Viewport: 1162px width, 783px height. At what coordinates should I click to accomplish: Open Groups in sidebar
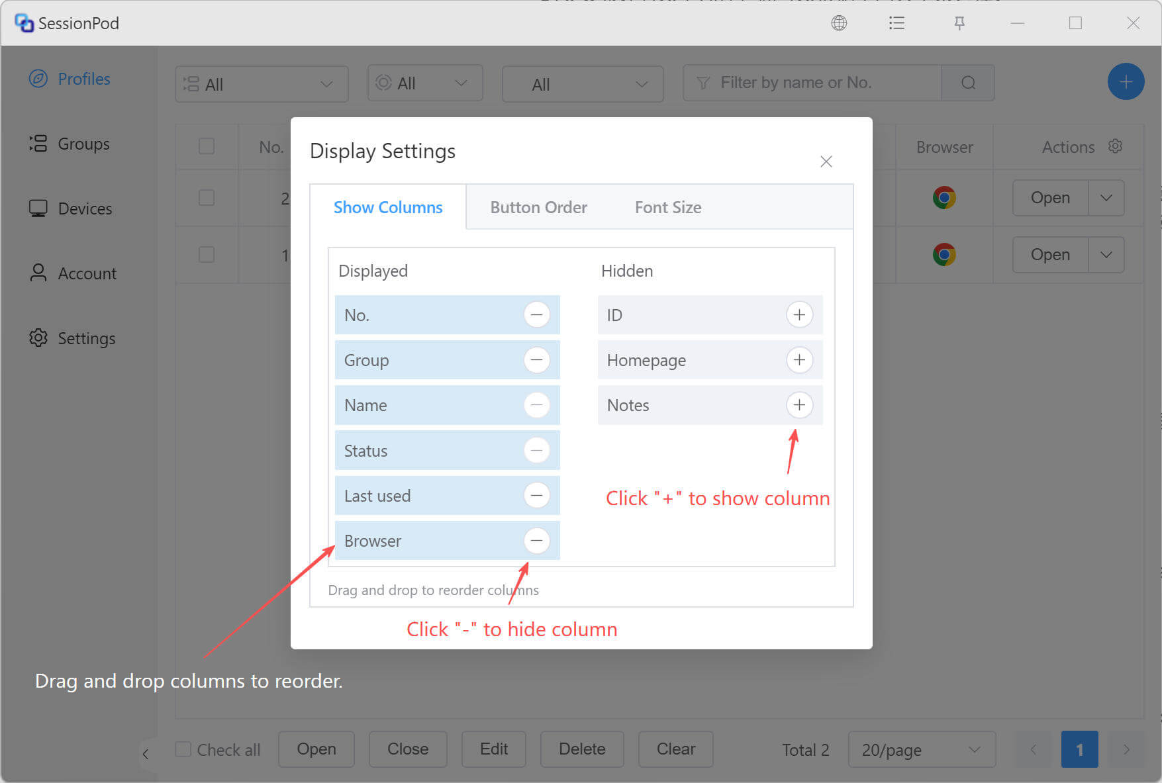(70, 144)
